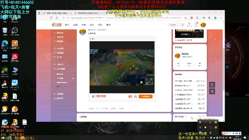The width and height of the screenshot is (249, 140).
Task: Click the Douyu page vertical scrollbar
Action: click(224, 69)
